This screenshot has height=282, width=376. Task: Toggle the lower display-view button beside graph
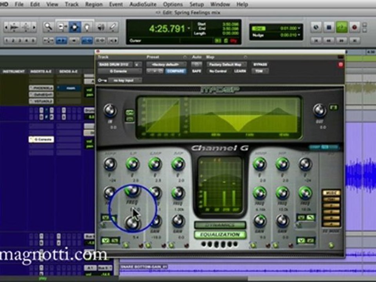[130, 119]
